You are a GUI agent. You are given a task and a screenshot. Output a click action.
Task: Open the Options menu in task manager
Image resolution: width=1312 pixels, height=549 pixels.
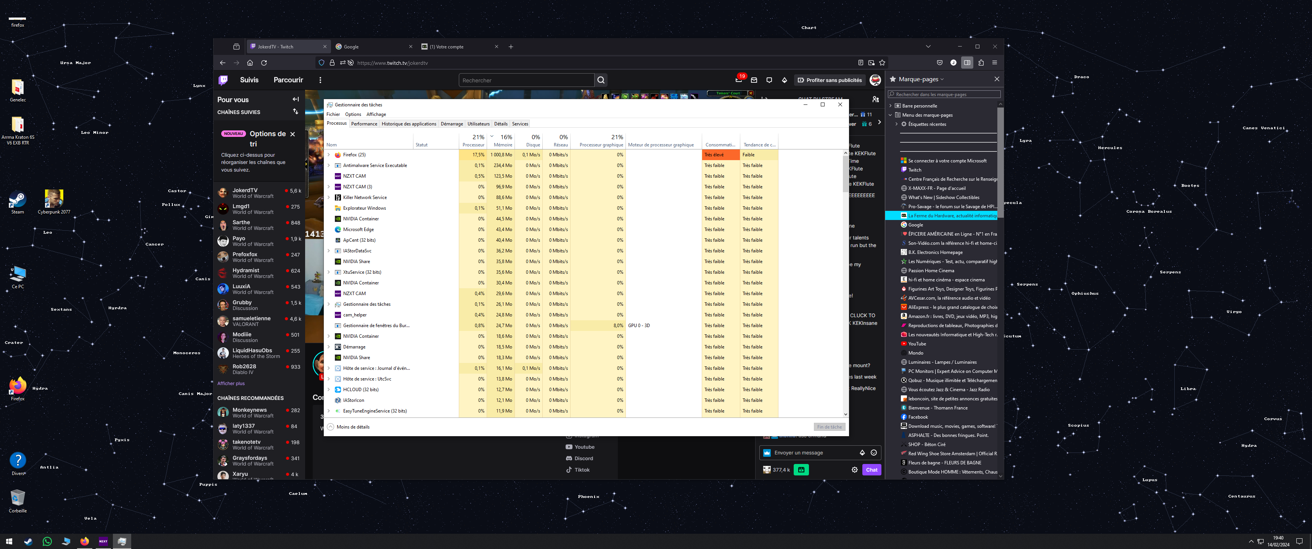click(x=352, y=115)
